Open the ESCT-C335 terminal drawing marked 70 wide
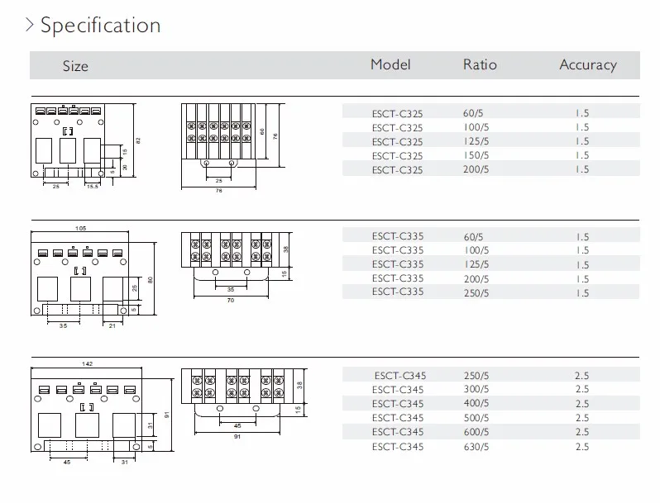The width and height of the screenshot is (660, 503). point(237,268)
